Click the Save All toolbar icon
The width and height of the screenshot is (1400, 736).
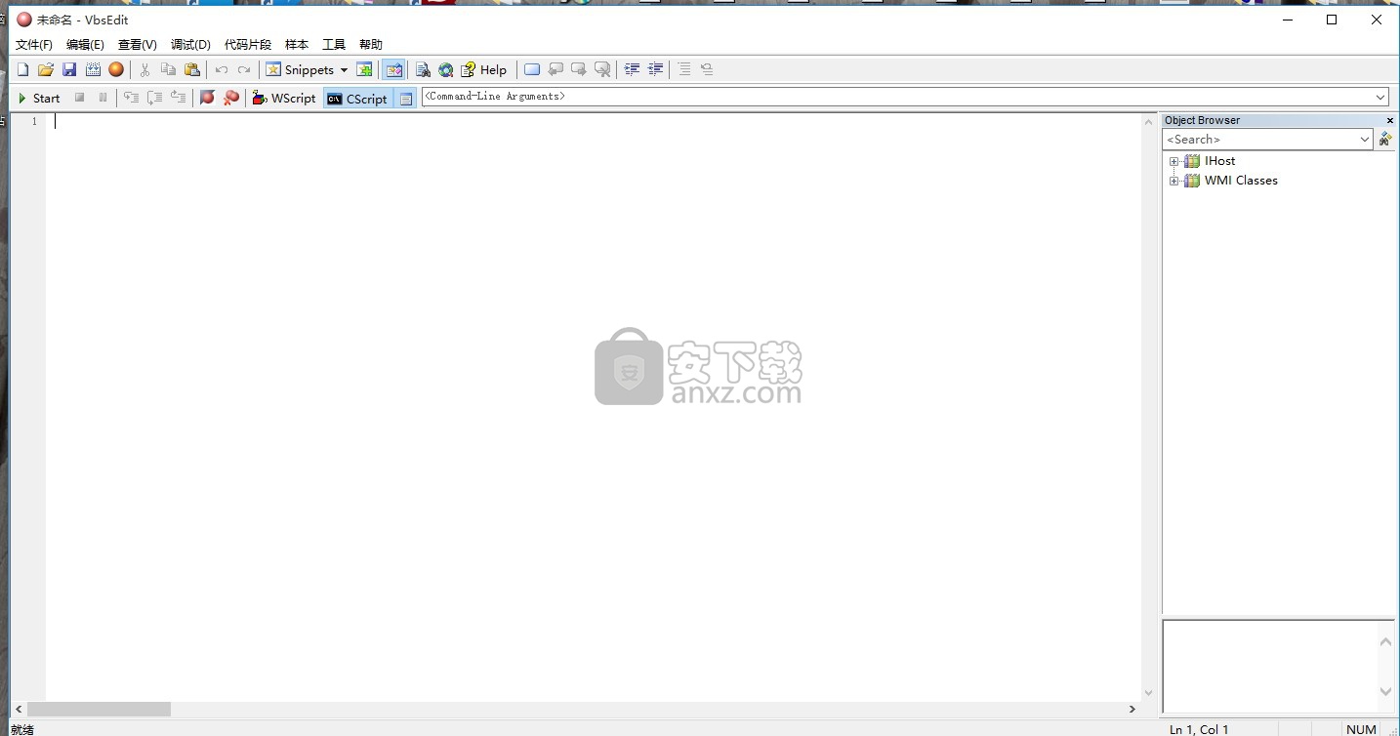click(93, 69)
